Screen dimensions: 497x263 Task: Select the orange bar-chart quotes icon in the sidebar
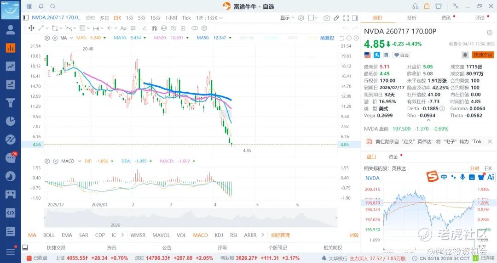[10, 48]
